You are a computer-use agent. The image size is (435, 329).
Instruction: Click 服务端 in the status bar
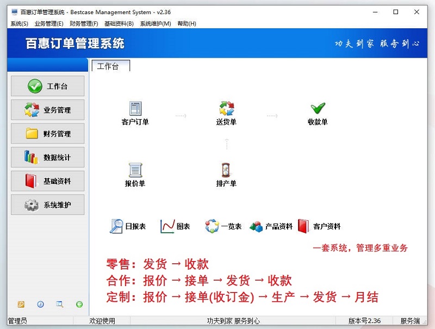pos(410,321)
